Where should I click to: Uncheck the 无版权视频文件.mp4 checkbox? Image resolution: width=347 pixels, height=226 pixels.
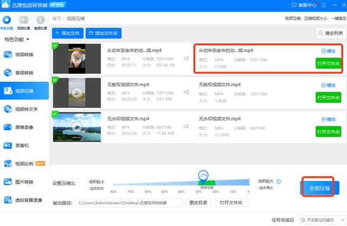(x=55, y=80)
